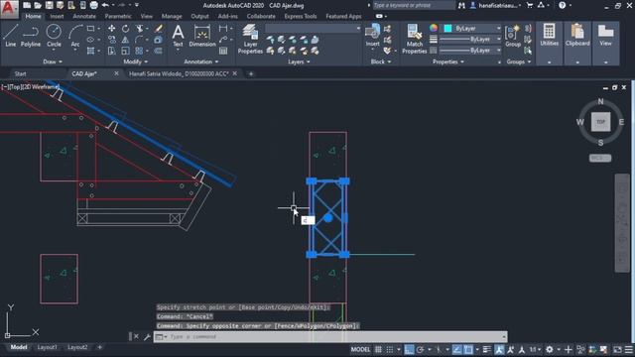Click the Mirror tool in Modify
Screen dimensions: 635x357
pos(126,40)
